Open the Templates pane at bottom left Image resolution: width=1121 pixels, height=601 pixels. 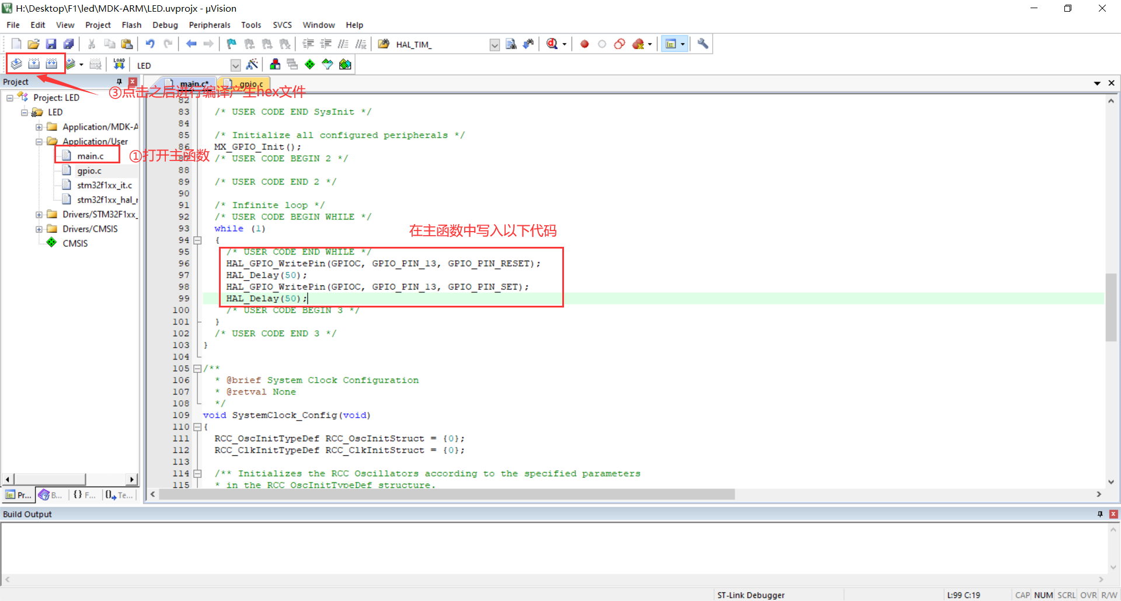click(120, 495)
